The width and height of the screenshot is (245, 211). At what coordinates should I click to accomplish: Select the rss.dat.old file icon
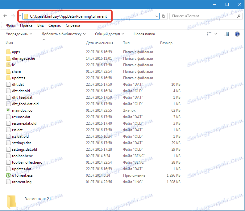(8, 136)
